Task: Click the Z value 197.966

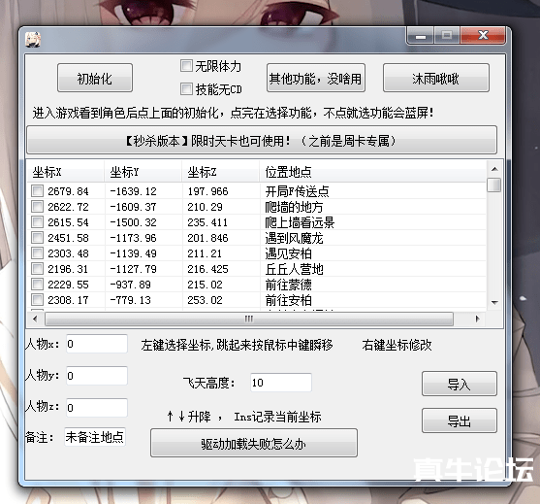Action: 207,191
